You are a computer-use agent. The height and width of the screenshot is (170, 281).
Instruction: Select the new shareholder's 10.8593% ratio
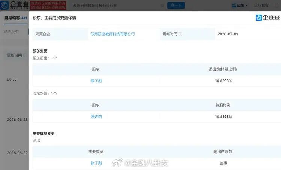tap(223, 116)
